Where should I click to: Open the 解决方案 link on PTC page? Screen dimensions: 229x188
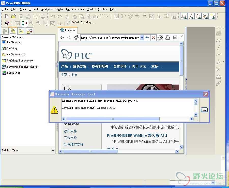click(x=80, y=66)
